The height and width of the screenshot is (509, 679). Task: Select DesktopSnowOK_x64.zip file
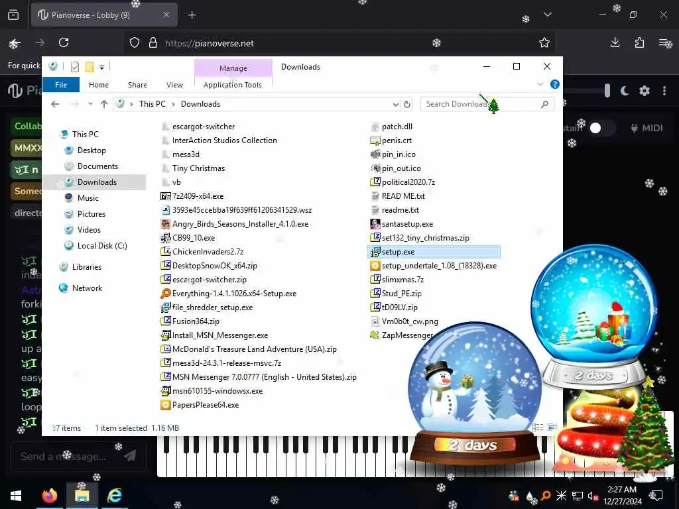coord(209,265)
